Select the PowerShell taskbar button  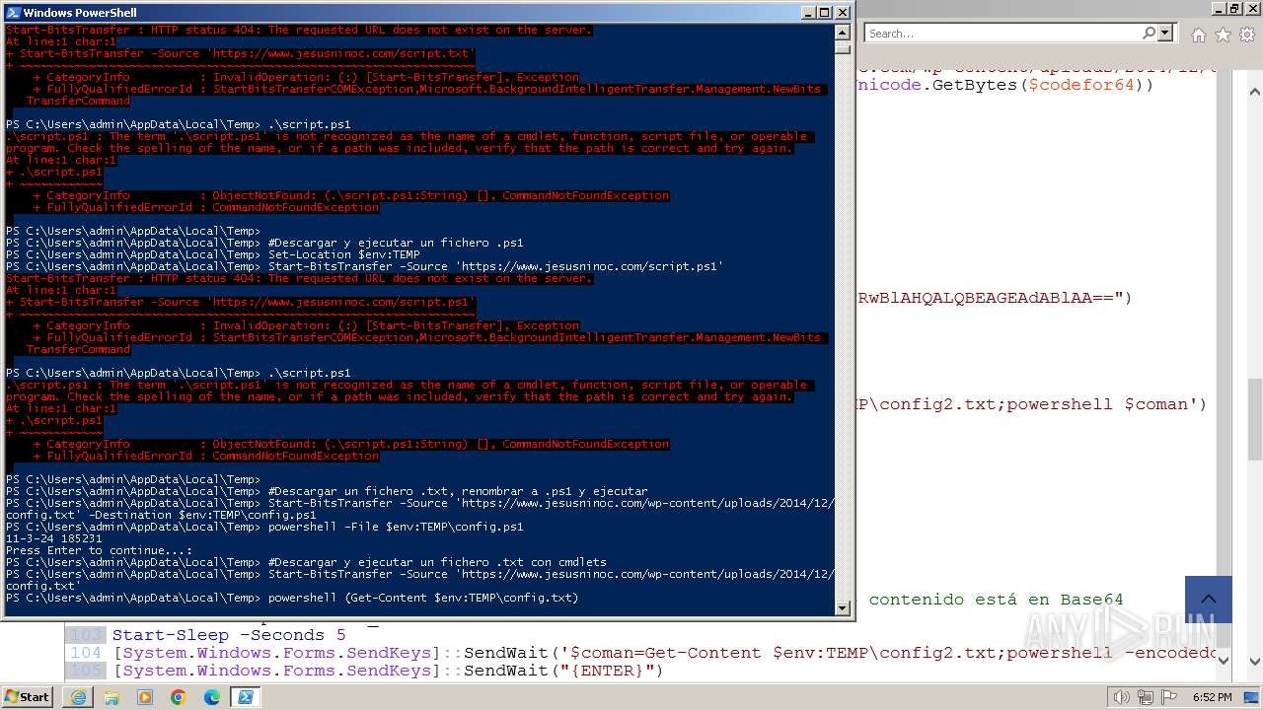(x=246, y=697)
